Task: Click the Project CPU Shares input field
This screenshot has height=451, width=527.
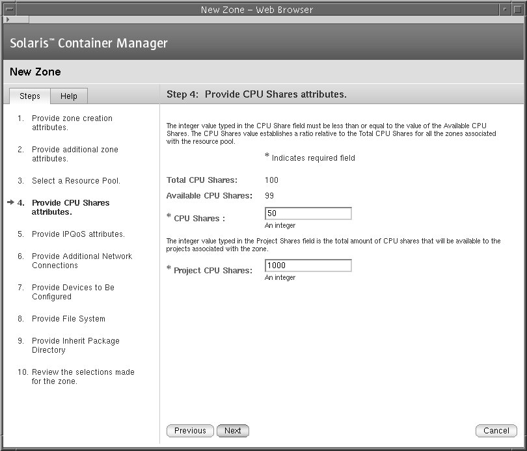Action: coord(308,266)
